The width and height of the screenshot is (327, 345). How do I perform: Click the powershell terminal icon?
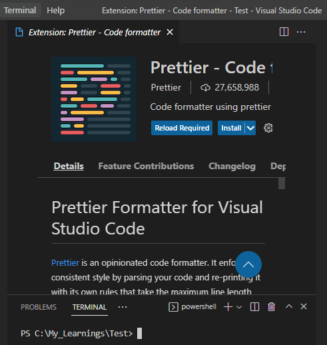click(x=173, y=307)
